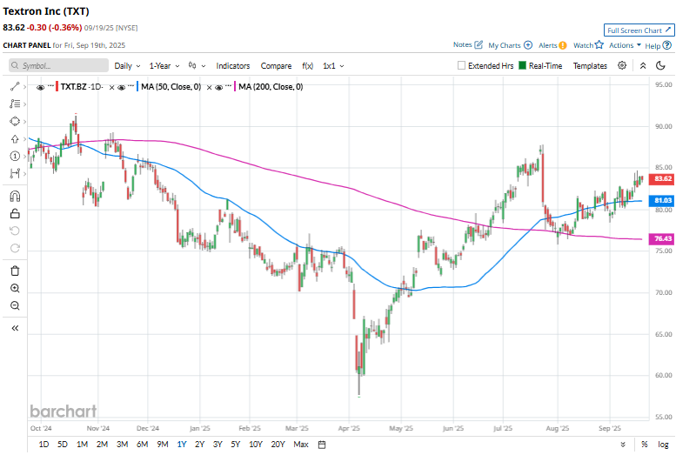
Task: Toggle the Real-Time checkbox
Action: [522, 65]
